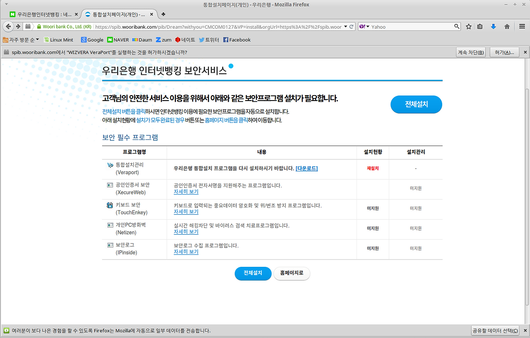Screen dimensions: 530x338
Task: Switch to the 우리은행인터넷뱅킹 tab
Action: click(x=44, y=14)
